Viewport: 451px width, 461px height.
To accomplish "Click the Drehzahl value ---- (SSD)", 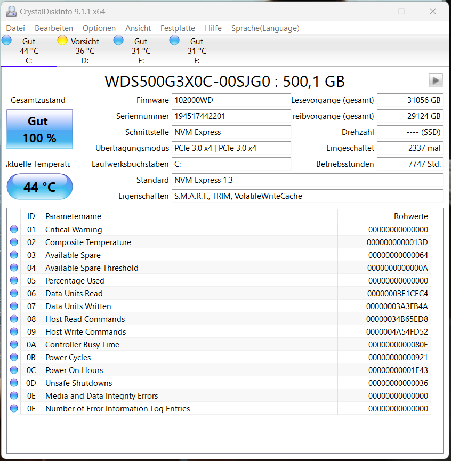I will click(x=410, y=132).
